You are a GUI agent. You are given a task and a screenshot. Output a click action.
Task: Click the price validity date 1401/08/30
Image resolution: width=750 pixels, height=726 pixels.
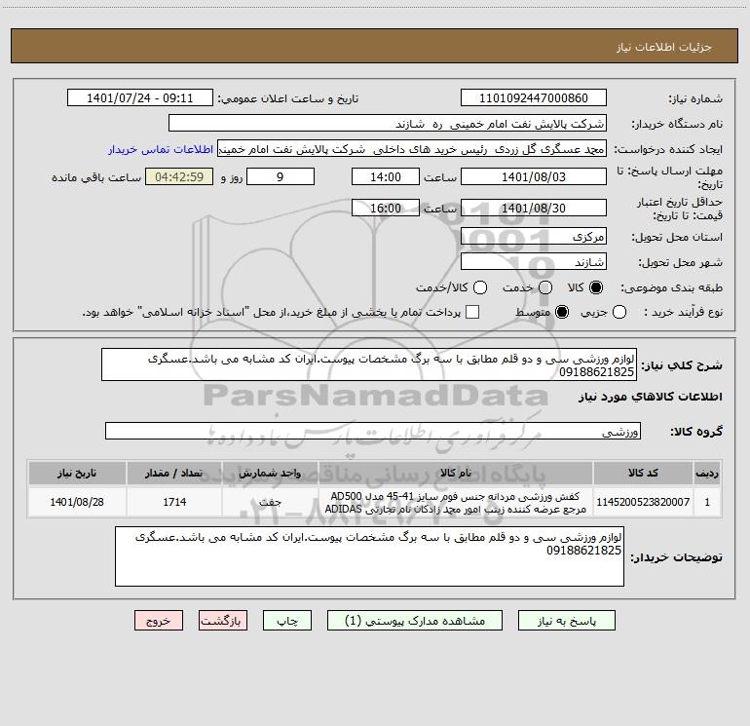point(534,208)
